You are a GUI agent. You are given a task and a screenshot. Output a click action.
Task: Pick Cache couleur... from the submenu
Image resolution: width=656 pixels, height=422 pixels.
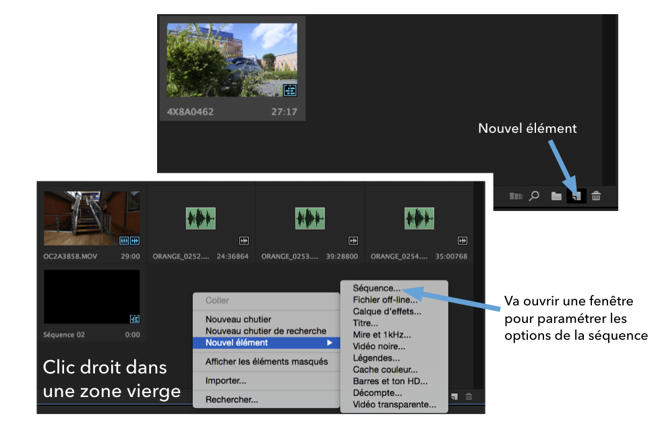(385, 369)
